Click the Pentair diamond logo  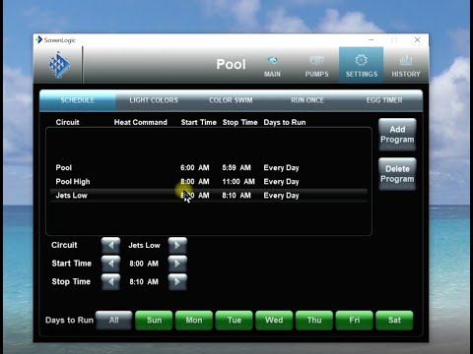pos(59,65)
